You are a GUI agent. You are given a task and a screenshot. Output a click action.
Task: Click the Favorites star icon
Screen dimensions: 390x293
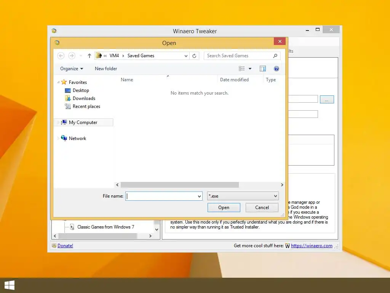tap(64, 82)
